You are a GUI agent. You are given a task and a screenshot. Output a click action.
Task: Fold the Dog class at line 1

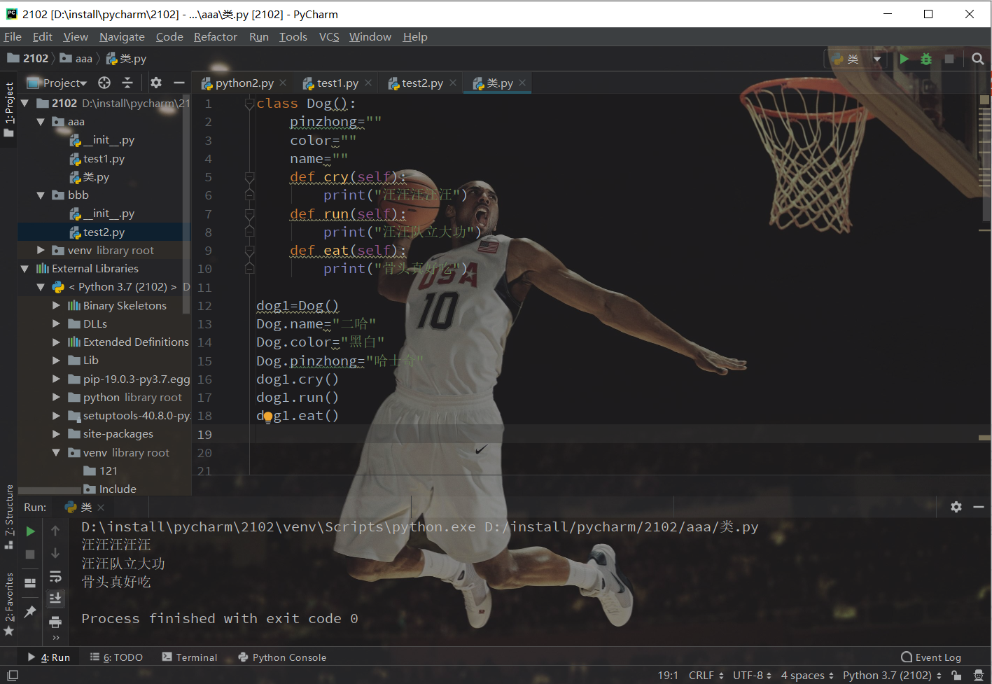tap(249, 104)
